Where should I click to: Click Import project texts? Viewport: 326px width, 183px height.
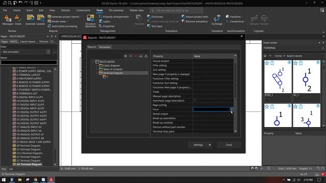[x=195, y=17]
